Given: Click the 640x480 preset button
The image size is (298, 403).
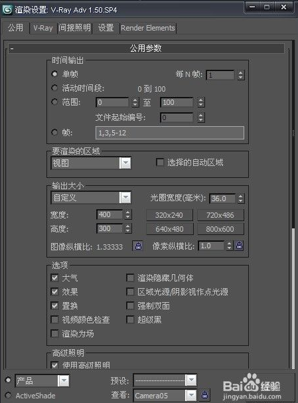Looking at the screenshot, I should 169,229.
